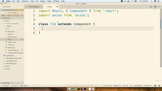Open OtherPage.js in the src folder
The width and height of the screenshot is (162, 91).
(13, 50)
